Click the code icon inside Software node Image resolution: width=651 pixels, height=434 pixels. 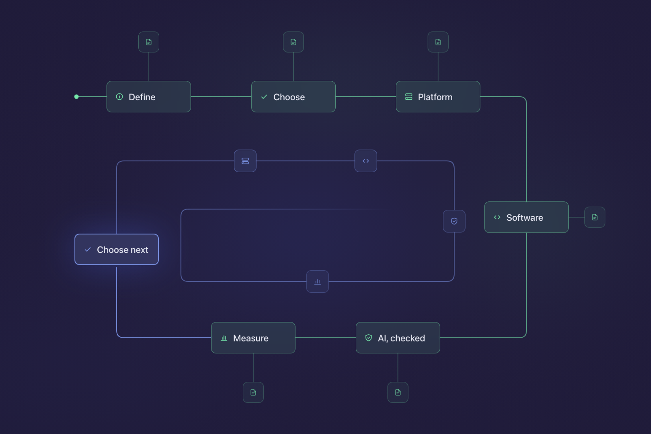click(497, 217)
